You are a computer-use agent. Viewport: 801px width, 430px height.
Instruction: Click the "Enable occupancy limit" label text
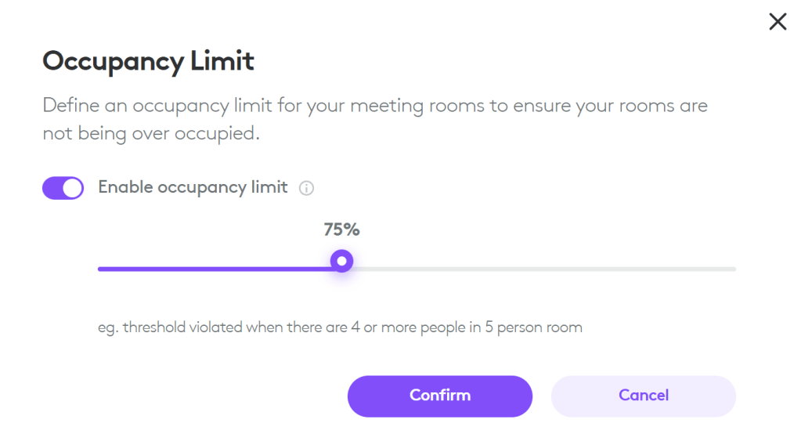(x=193, y=188)
